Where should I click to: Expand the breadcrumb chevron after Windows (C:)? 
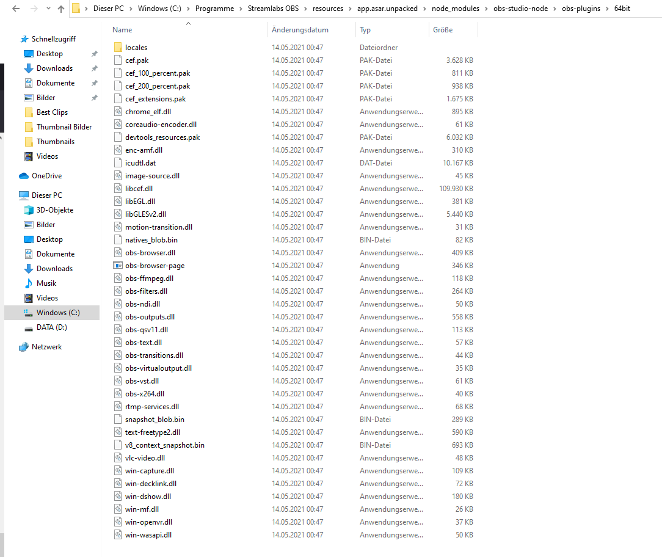tap(187, 9)
